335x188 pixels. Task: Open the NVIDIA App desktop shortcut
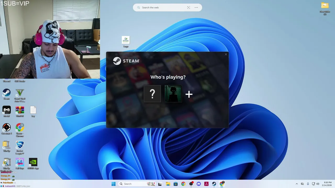(33, 164)
